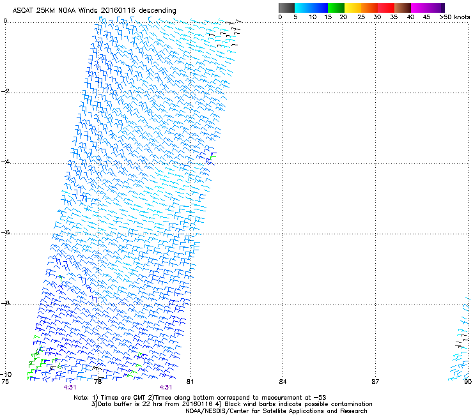Click the note '1) Times are GMT'
Screen dimensions: 473x415
coord(119,398)
